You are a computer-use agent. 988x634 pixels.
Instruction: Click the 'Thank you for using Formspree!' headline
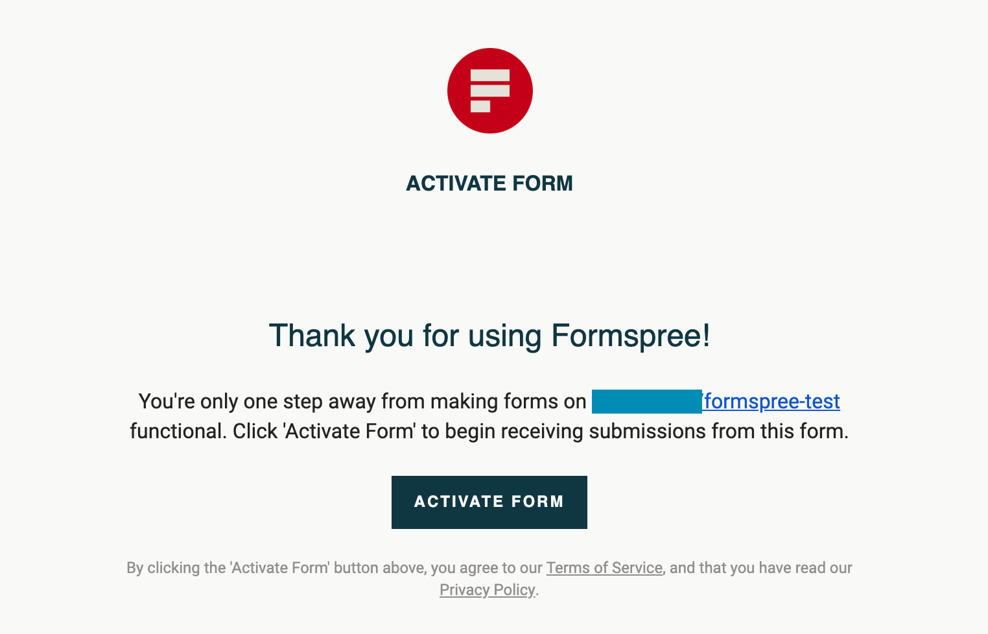click(489, 336)
